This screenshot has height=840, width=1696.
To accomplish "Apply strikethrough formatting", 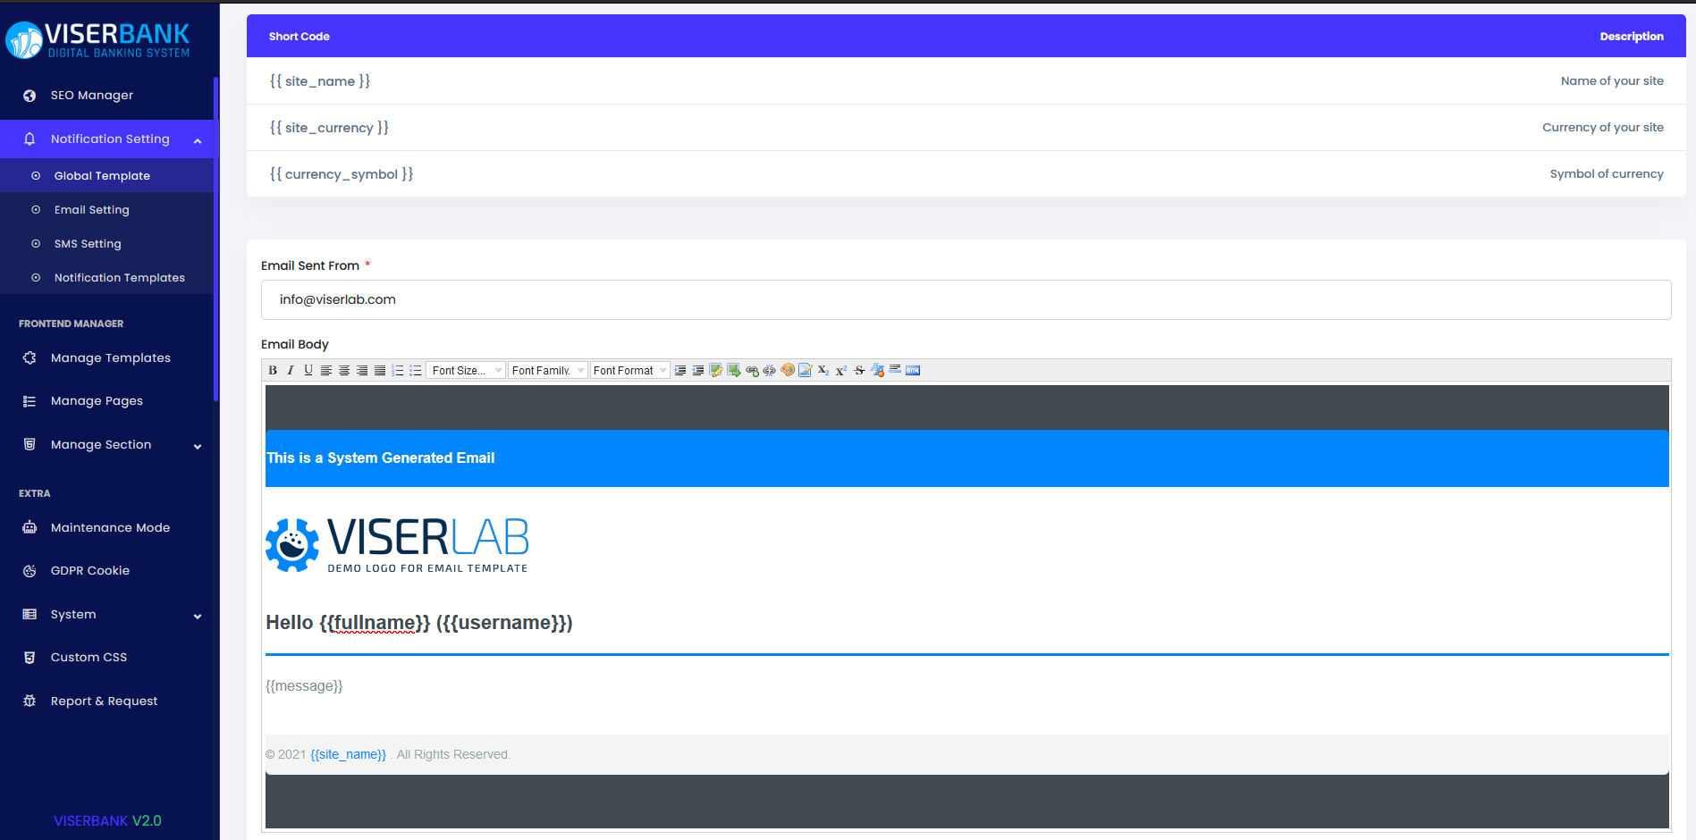I will (859, 370).
